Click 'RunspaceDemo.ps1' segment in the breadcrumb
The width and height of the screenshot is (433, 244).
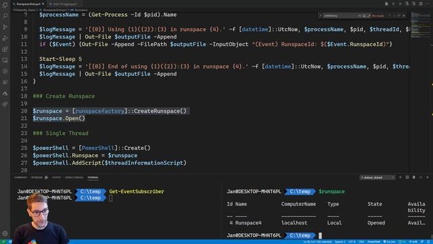coord(54,10)
